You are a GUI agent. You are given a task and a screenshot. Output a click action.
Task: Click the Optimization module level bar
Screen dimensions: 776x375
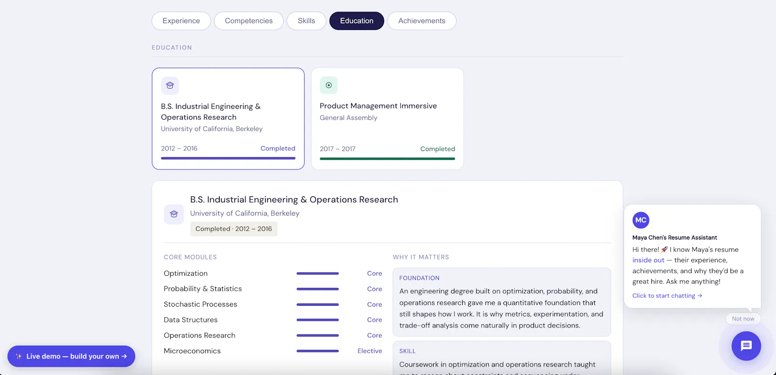coord(318,273)
